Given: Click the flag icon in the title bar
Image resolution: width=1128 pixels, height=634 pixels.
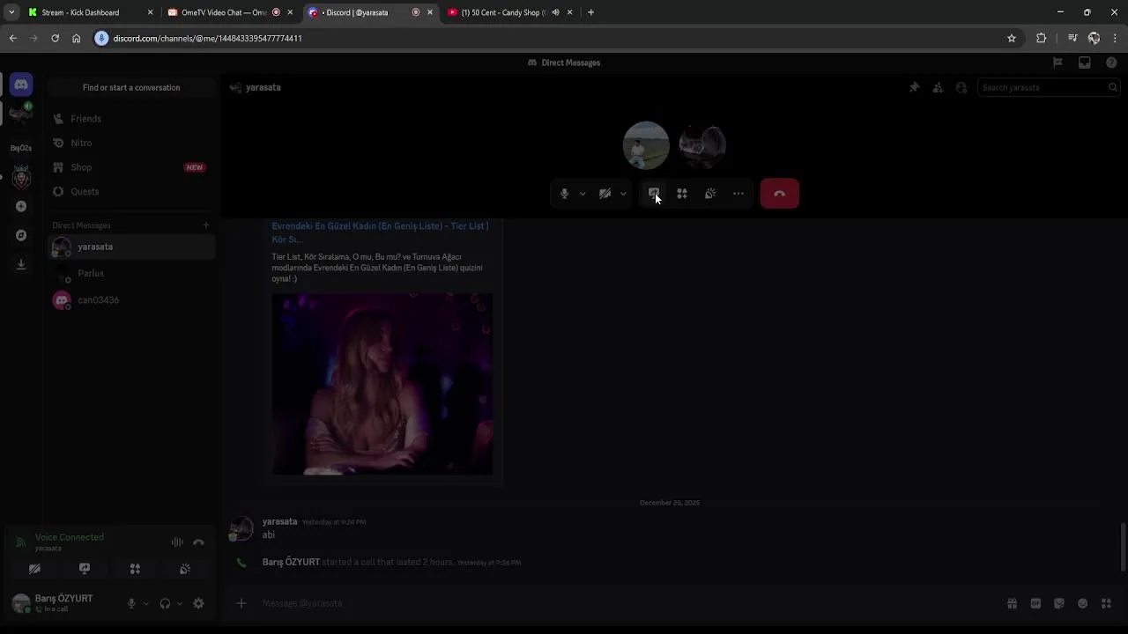Looking at the screenshot, I should (x=1057, y=63).
